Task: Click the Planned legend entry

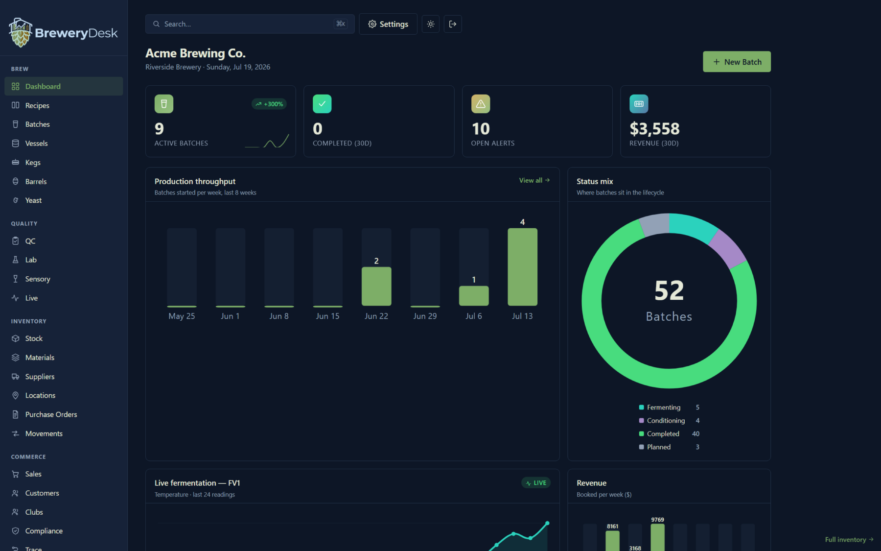Action: [x=669, y=447]
